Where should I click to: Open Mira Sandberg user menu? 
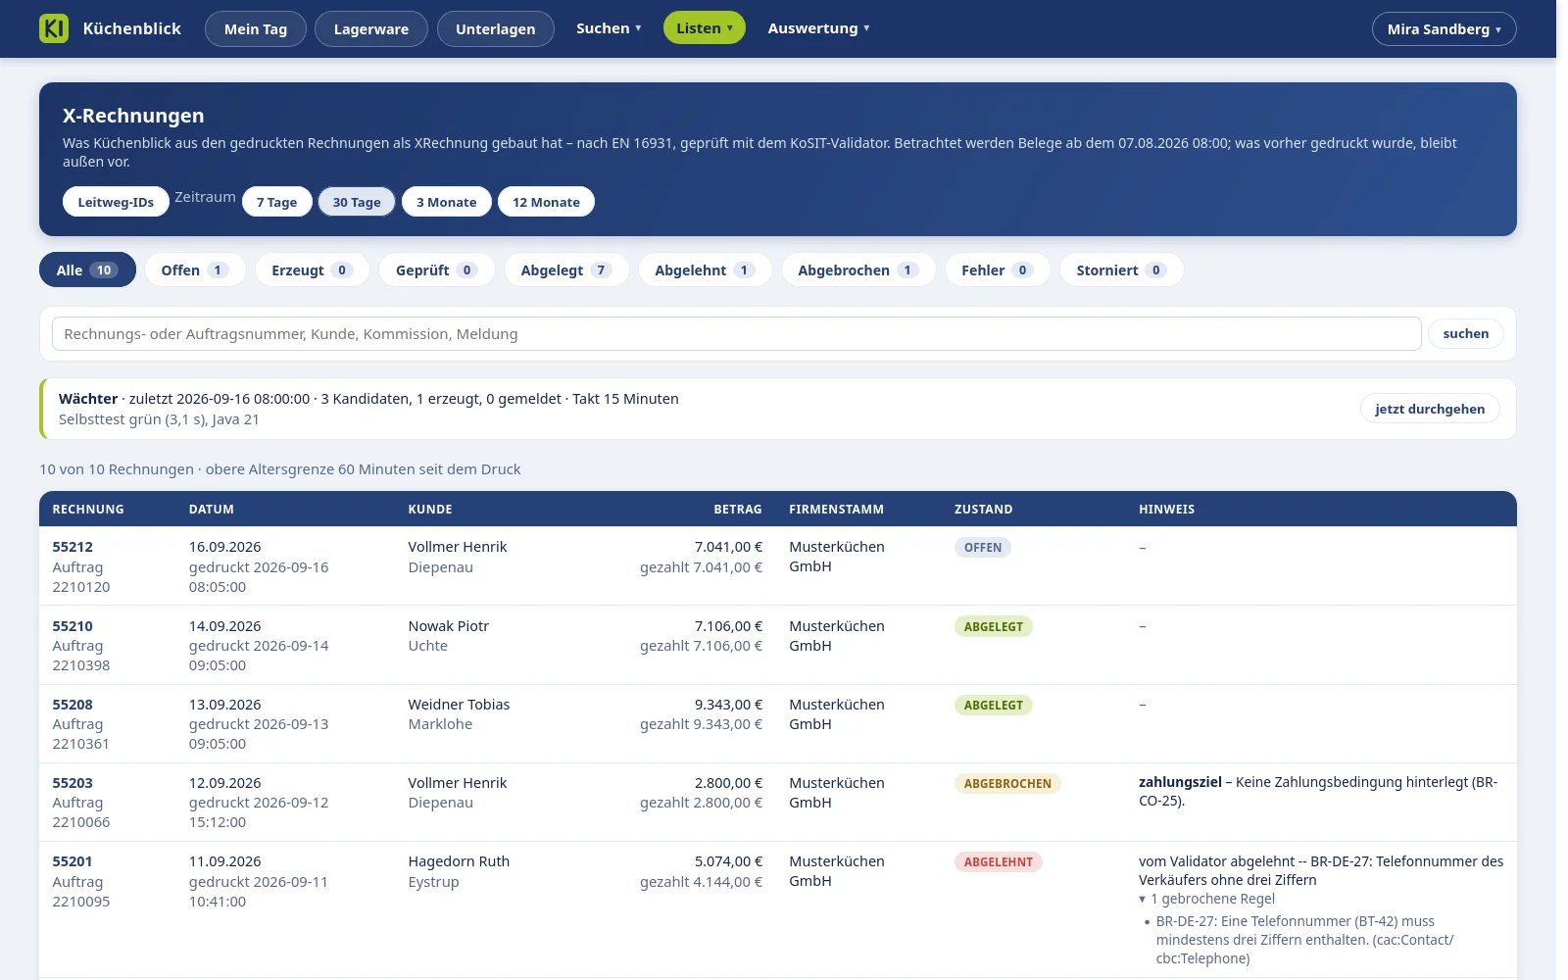tap(1445, 28)
